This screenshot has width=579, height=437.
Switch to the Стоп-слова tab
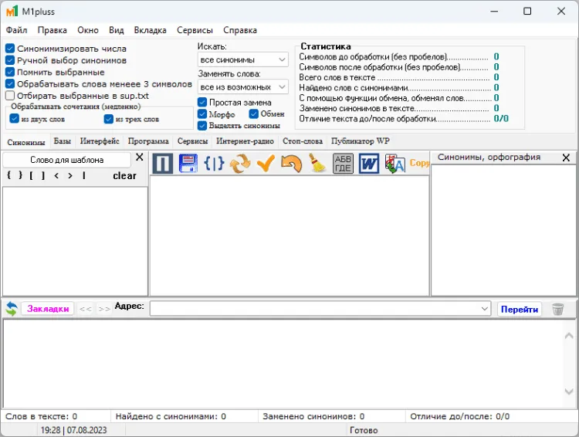pos(303,141)
